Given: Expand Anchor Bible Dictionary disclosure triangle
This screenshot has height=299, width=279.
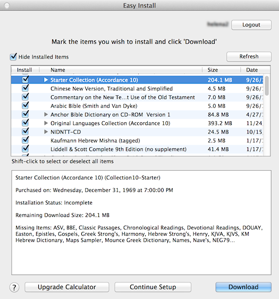Looking at the screenshot, I should 46,114.
